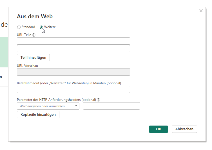This screenshot has height=150, width=212.
Task: Click the 'Wert eingeben oder auswählen' combo box
Action: click(45, 106)
